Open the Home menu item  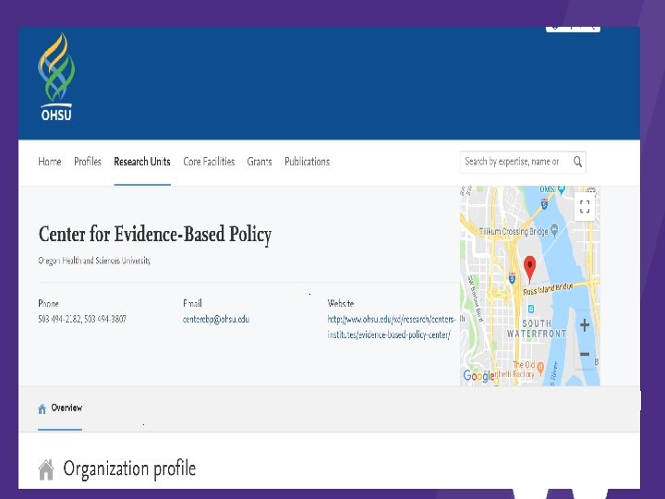(50, 162)
